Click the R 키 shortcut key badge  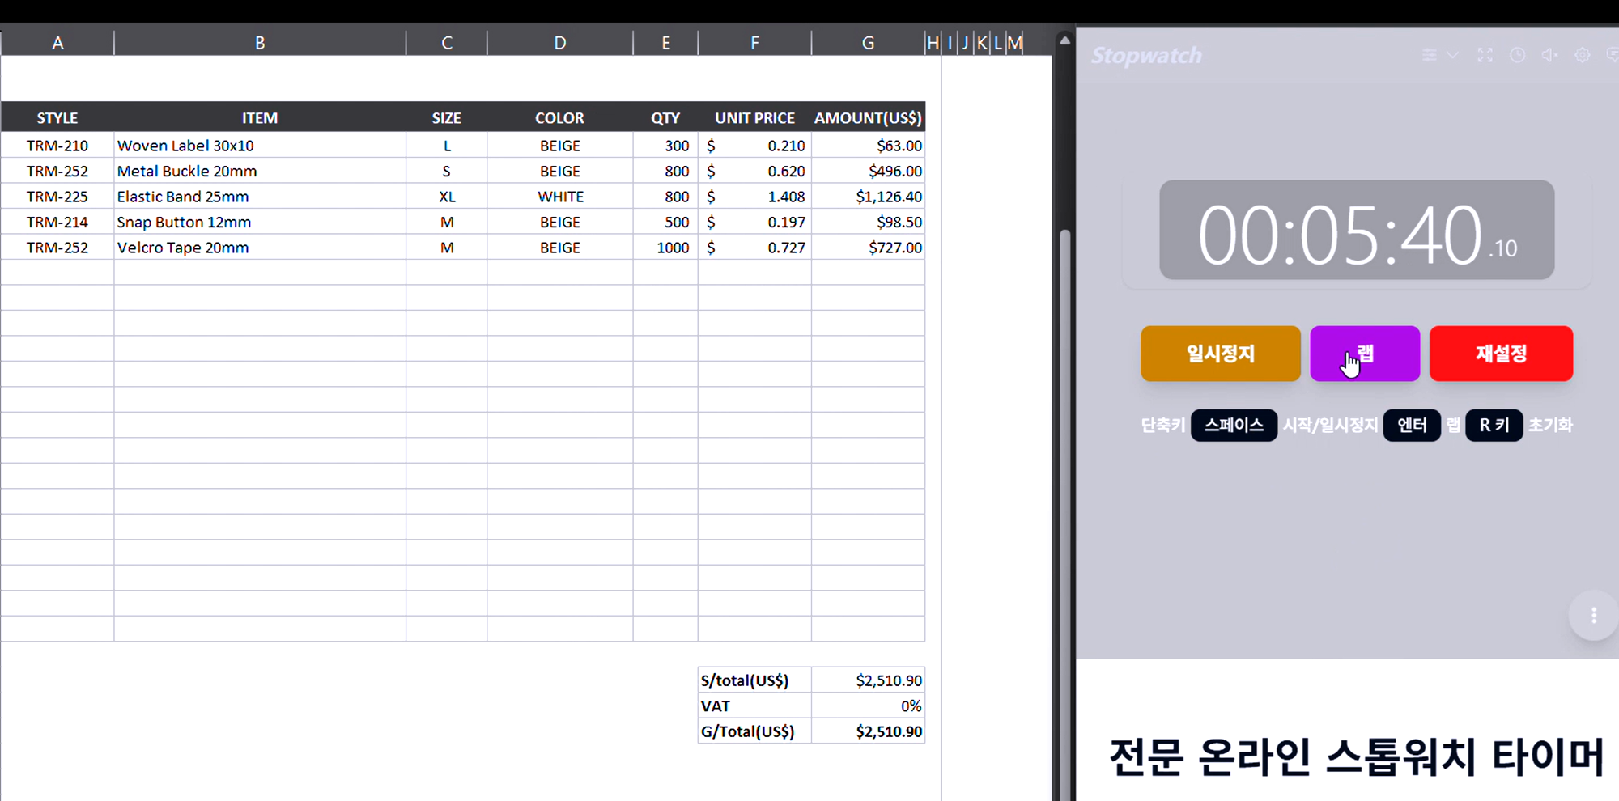[x=1494, y=425]
